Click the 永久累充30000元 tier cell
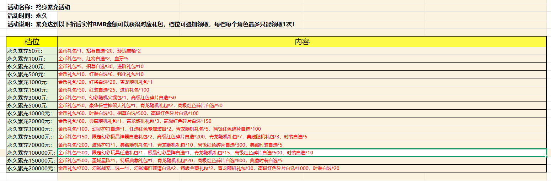Screen dimensions: 551x181 click(x=32, y=129)
